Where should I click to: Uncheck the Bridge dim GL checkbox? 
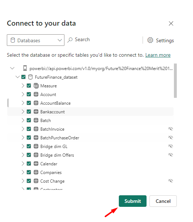pyautogui.click(x=29, y=146)
